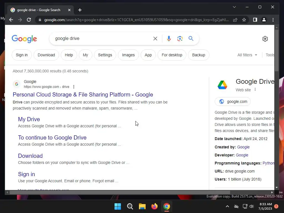284x213 pixels.
Task: Open a new tab with the plus button
Action: point(80,10)
